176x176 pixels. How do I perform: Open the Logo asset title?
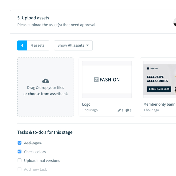86,104
